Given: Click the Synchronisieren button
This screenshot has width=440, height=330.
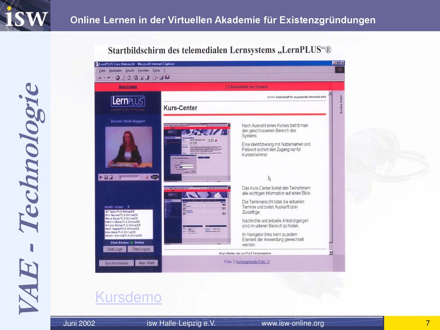Looking at the screenshot, I should point(116,263).
